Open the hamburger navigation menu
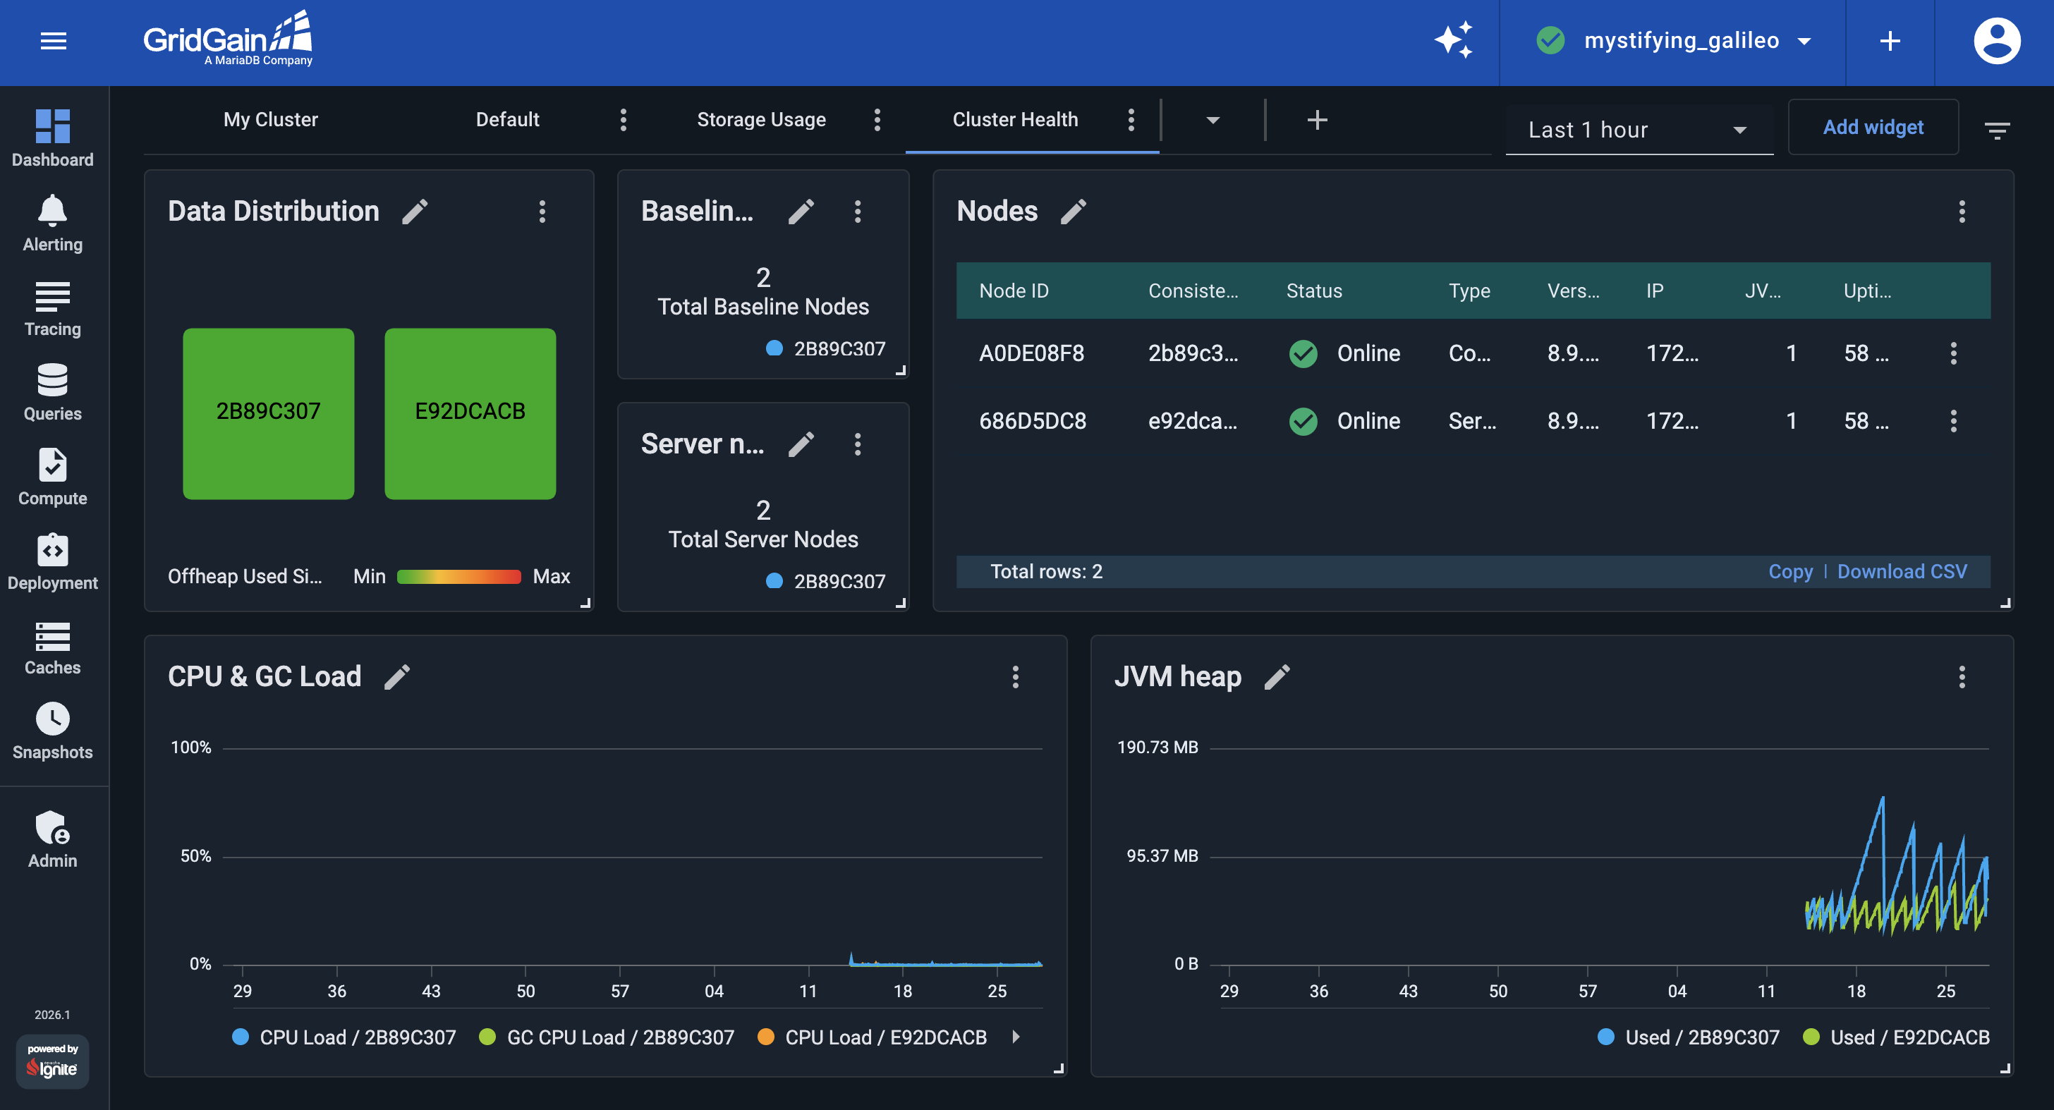 pos(53,40)
